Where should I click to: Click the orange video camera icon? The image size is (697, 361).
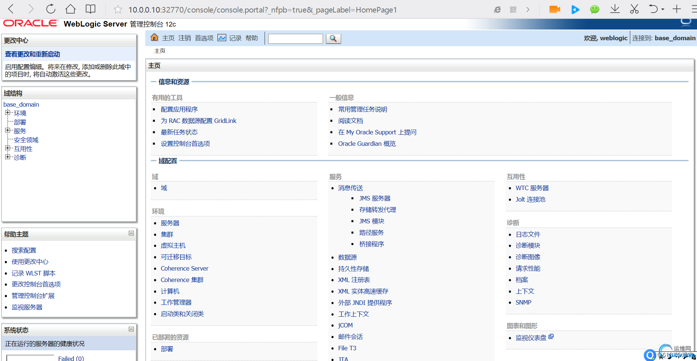pos(555,9)
